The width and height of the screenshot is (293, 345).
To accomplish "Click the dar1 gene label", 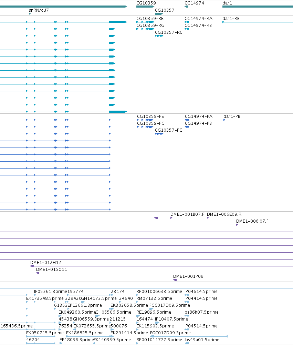I will coord(227,3).
